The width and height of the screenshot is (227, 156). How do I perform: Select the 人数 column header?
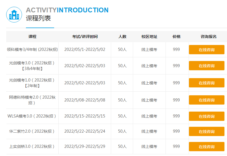coord(122,37)
